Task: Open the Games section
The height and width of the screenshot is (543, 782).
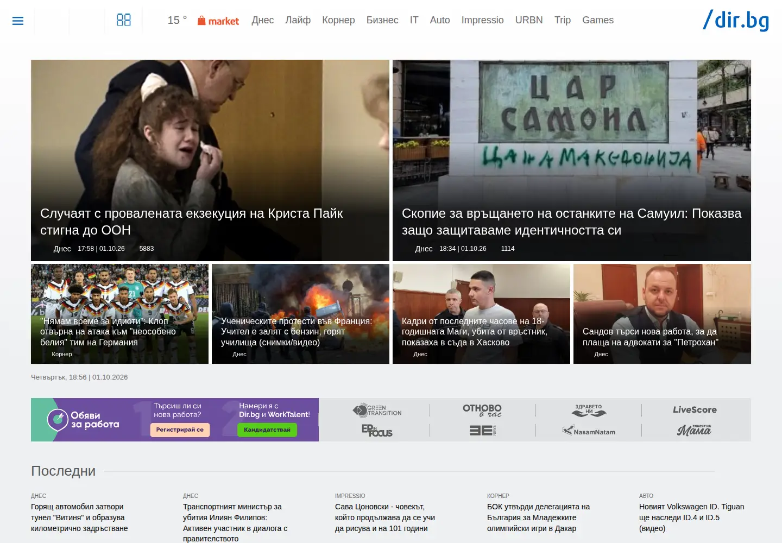Action: click(598, 20)
